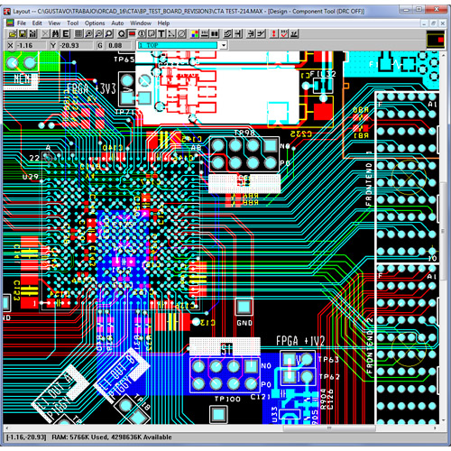Click the Refresh All red arrow icon
The width and height of the screenshot is (451, 451).
point(273,34)
